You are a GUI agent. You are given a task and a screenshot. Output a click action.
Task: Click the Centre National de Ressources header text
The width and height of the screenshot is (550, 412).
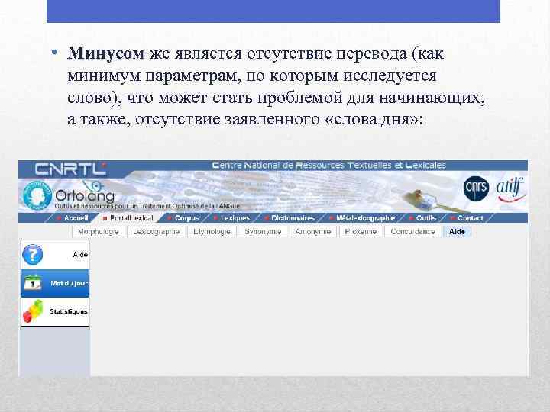pyautogui.click(x=329, y=165)
